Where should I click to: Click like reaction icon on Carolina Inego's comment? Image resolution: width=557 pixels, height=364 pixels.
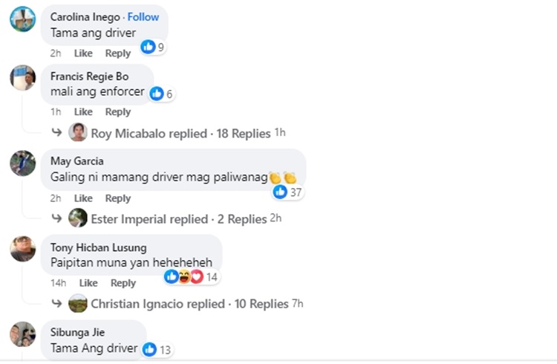point(149,47)
